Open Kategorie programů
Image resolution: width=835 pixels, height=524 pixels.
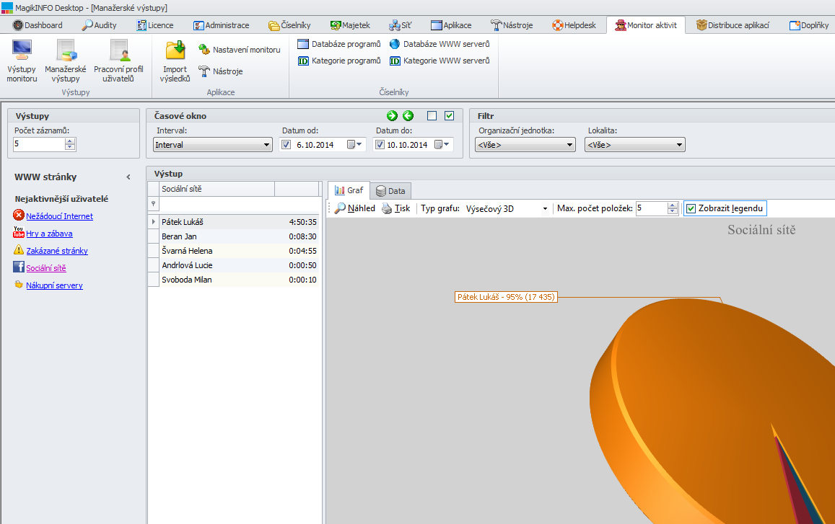(338, 61)
